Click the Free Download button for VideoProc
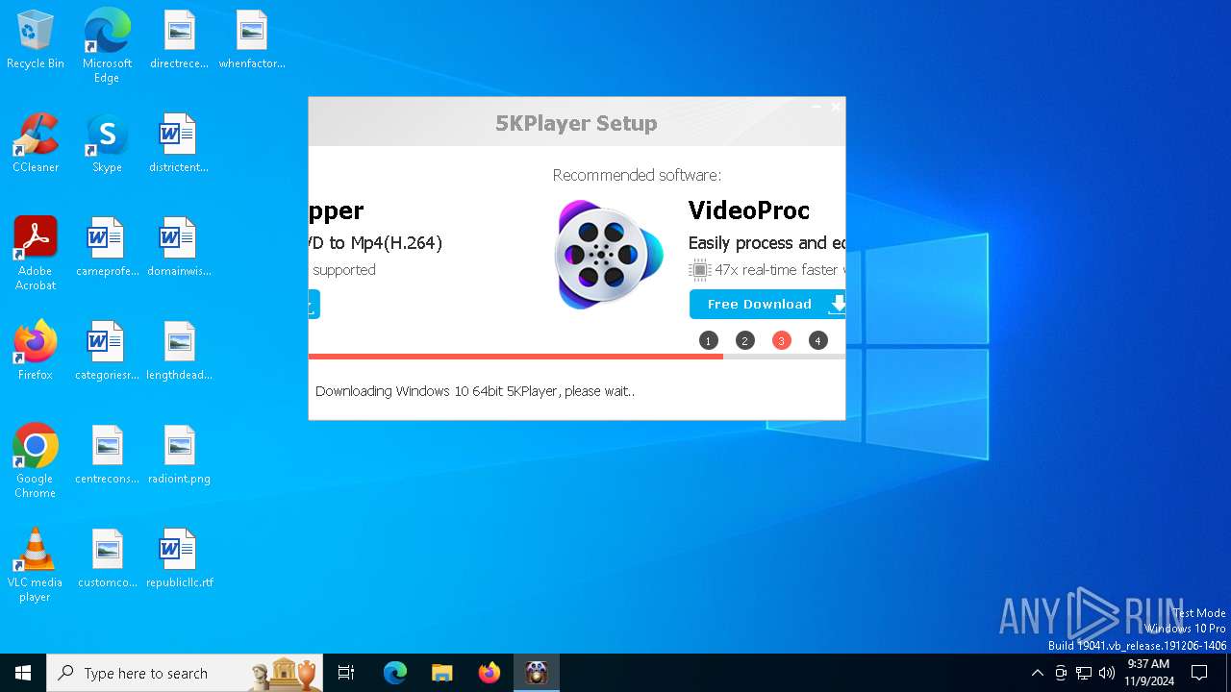Screen dimensions: 1231x692 point(767,304)
